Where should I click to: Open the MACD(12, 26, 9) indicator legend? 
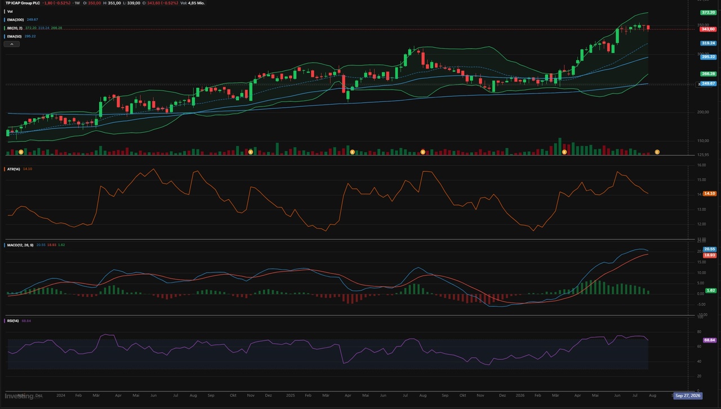[x=20, y=245]
